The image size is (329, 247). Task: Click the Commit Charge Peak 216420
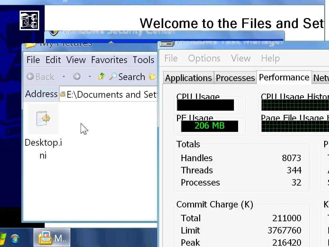pos(287,242)
